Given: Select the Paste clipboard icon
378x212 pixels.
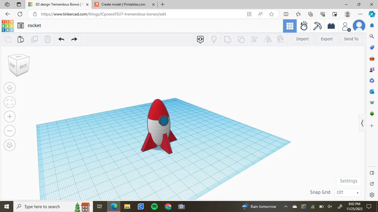Looking at the screenshot, I should coord(21,39).
